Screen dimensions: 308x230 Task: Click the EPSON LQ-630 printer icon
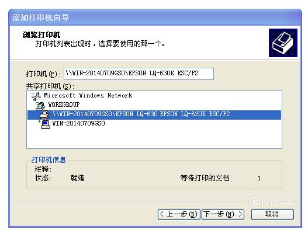tap(44, 115)
